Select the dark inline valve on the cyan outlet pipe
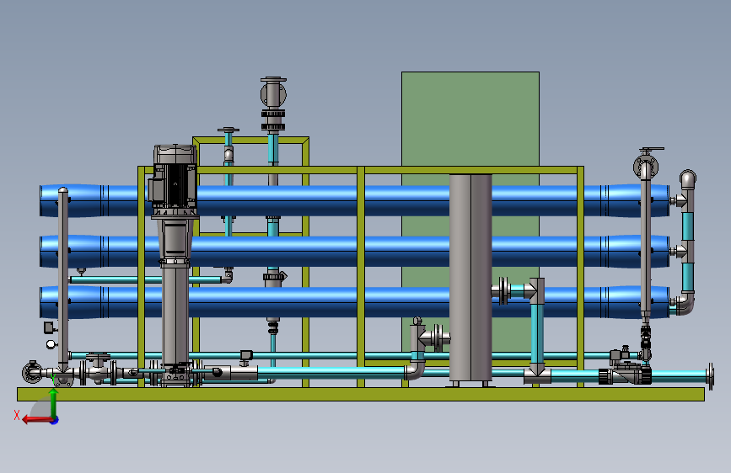Viewport: 731px width, 473px height. coord(625,374)
